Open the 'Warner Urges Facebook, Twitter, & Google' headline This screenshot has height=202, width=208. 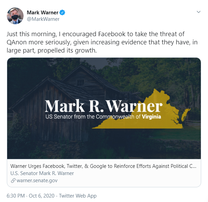coord(103,166)
